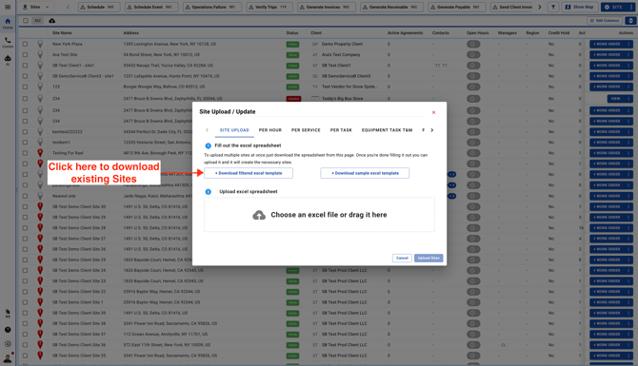This screenshot has height=366, width=638.
Task: Sort by Address column header
Action: click(131, 33)
